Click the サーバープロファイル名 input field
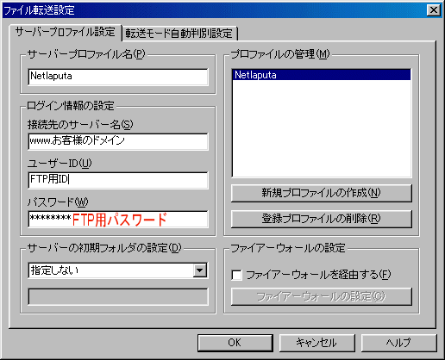Image resolution: width=445 pixels, height=360 pixels. click(x=118, y=77)
